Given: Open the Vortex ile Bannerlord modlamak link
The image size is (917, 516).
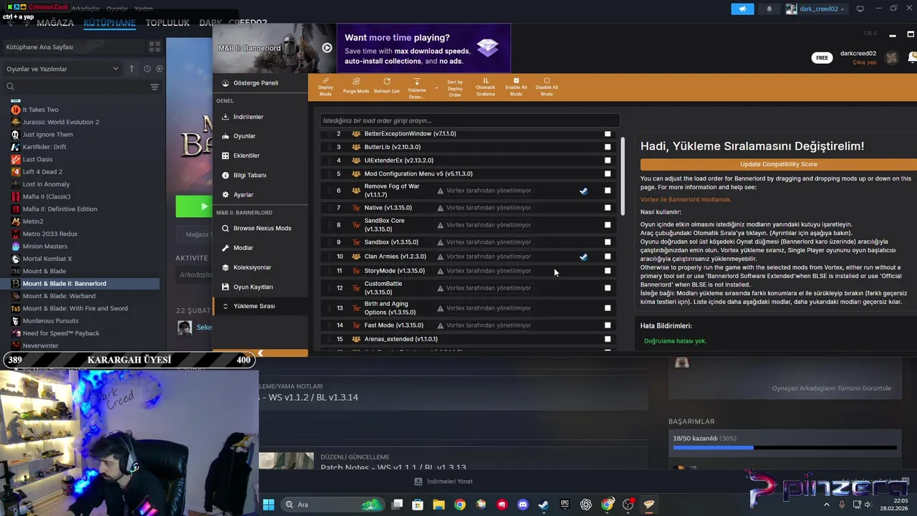Looking at the screenshot, I should click(x=686, y=199).
